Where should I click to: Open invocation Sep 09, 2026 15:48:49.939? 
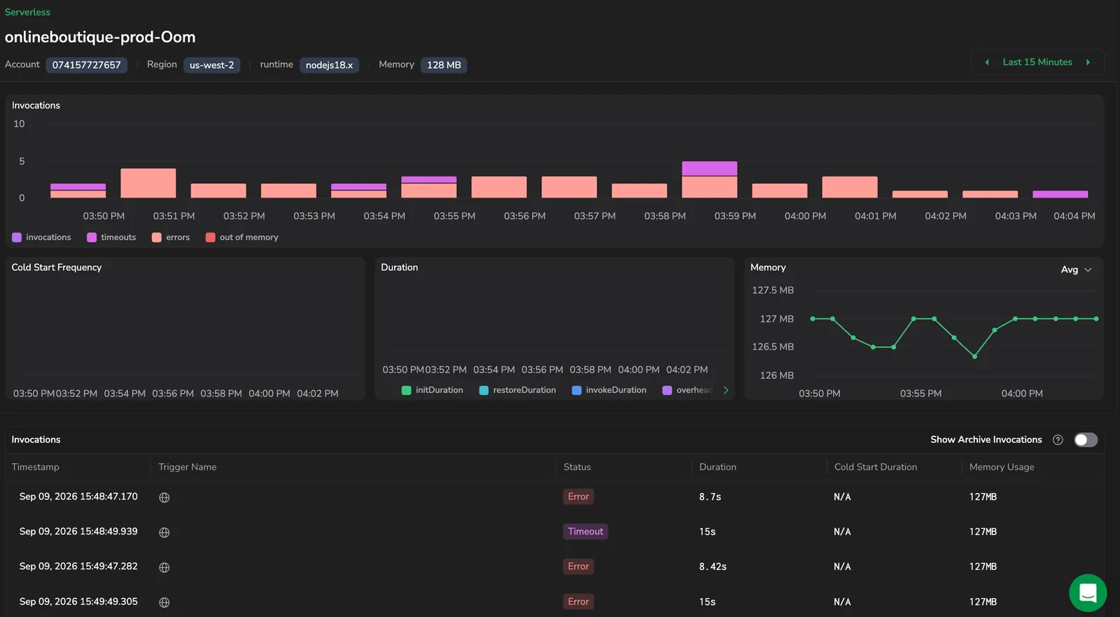pyautogui.click(x=78, y=532)
